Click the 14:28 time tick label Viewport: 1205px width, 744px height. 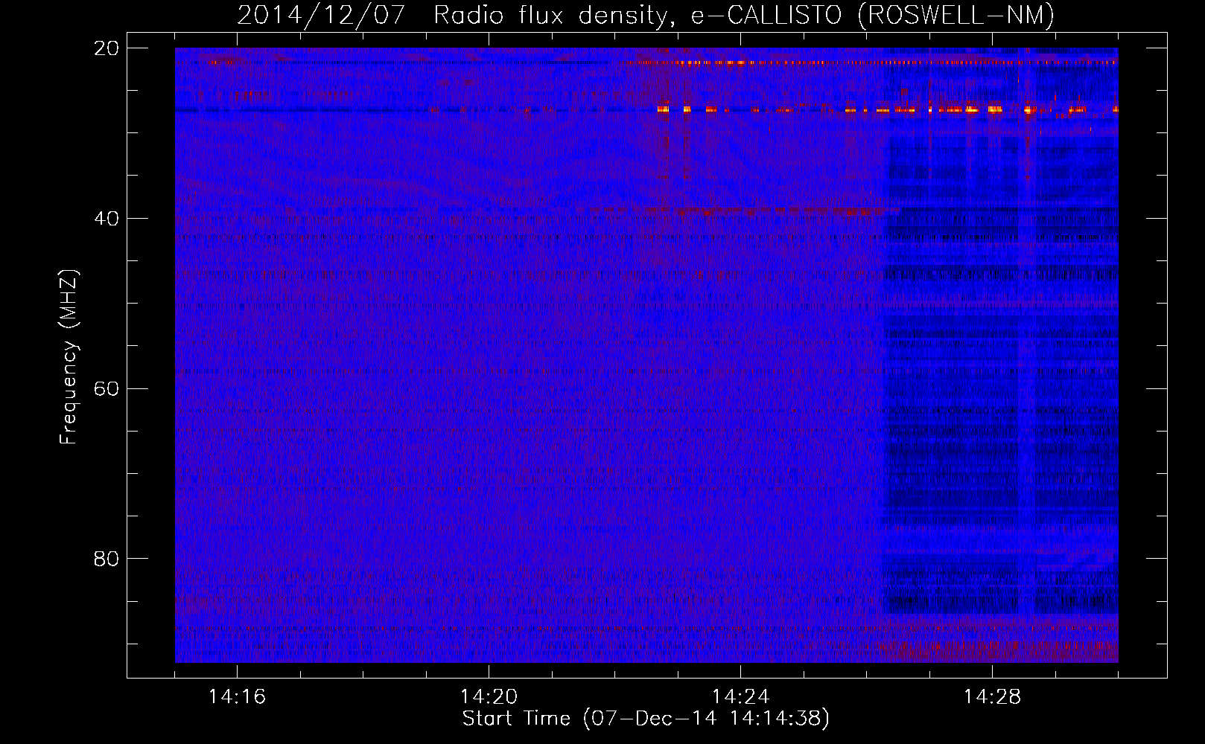click(x=992, y=697)
